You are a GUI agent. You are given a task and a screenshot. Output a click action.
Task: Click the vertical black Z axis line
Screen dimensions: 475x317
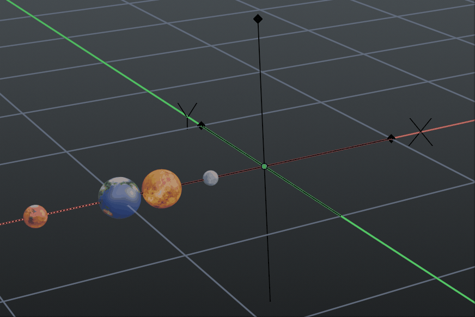(x=261, y=82)
